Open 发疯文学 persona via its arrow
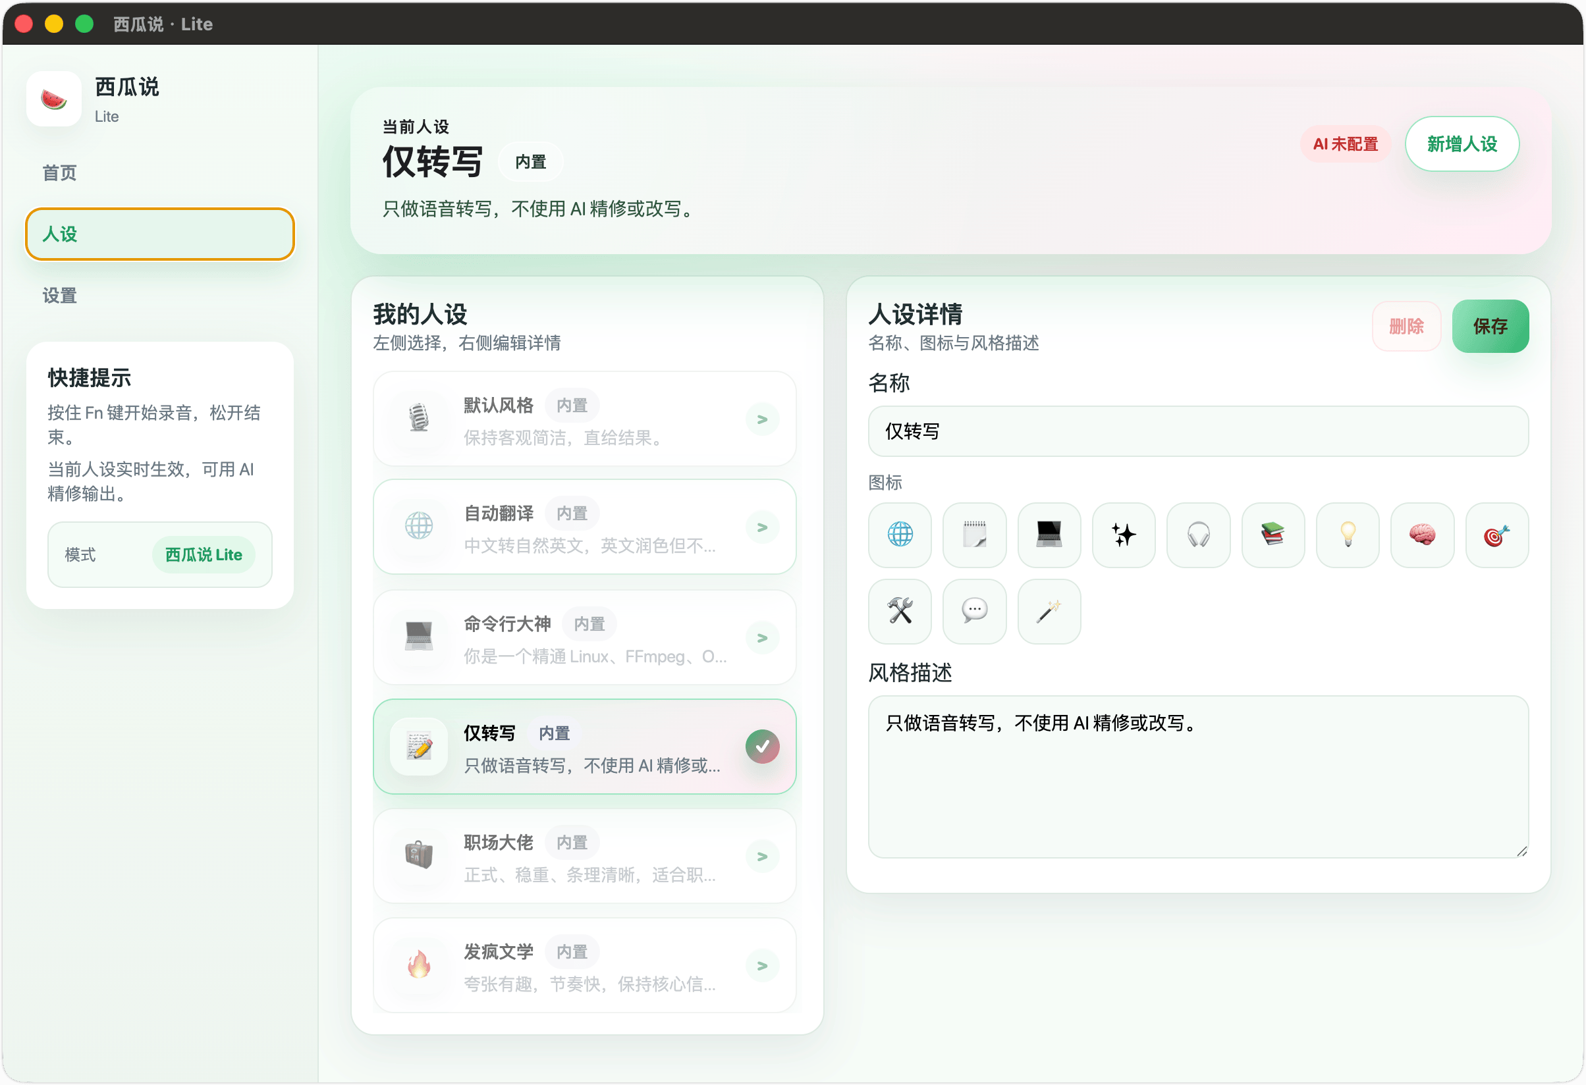This screenshot has width=1586, height=1085. click(x=761, y=966)
